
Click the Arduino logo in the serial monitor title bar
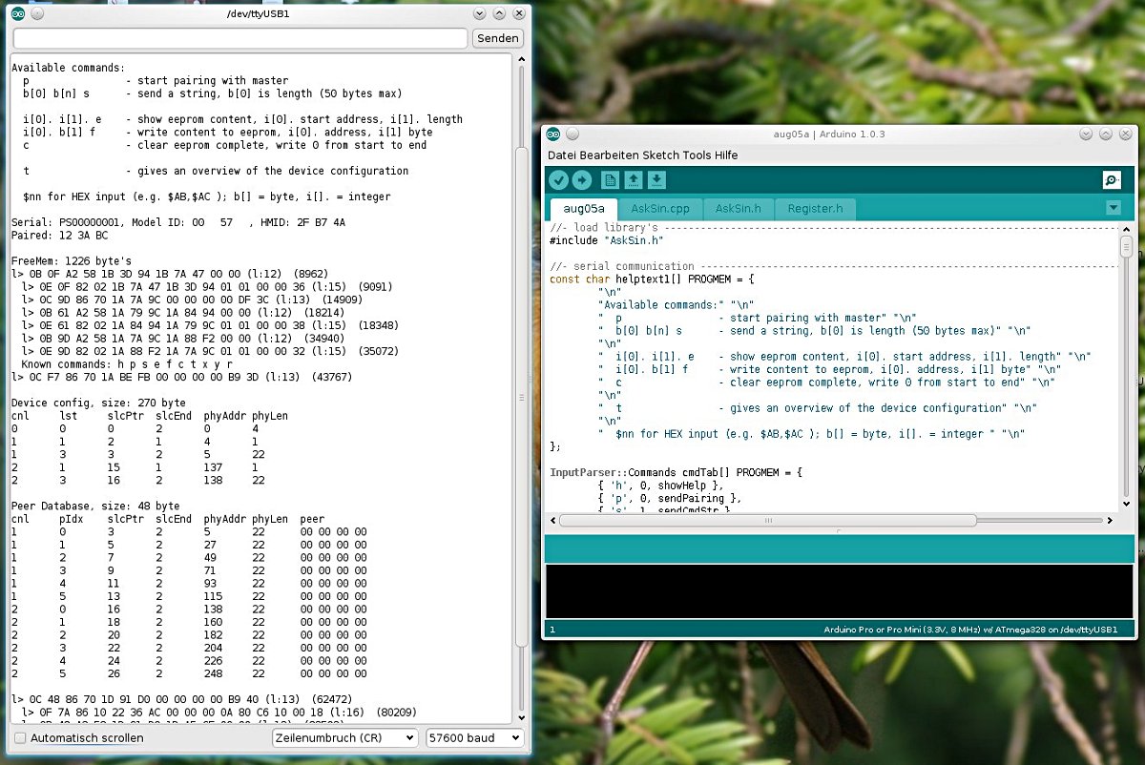click(x=18, y=14)
